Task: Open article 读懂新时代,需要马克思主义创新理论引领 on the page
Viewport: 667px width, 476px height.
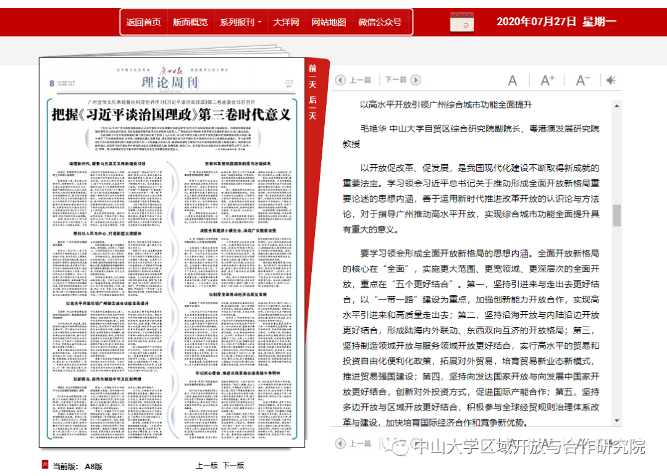Action: coord(107,164)
